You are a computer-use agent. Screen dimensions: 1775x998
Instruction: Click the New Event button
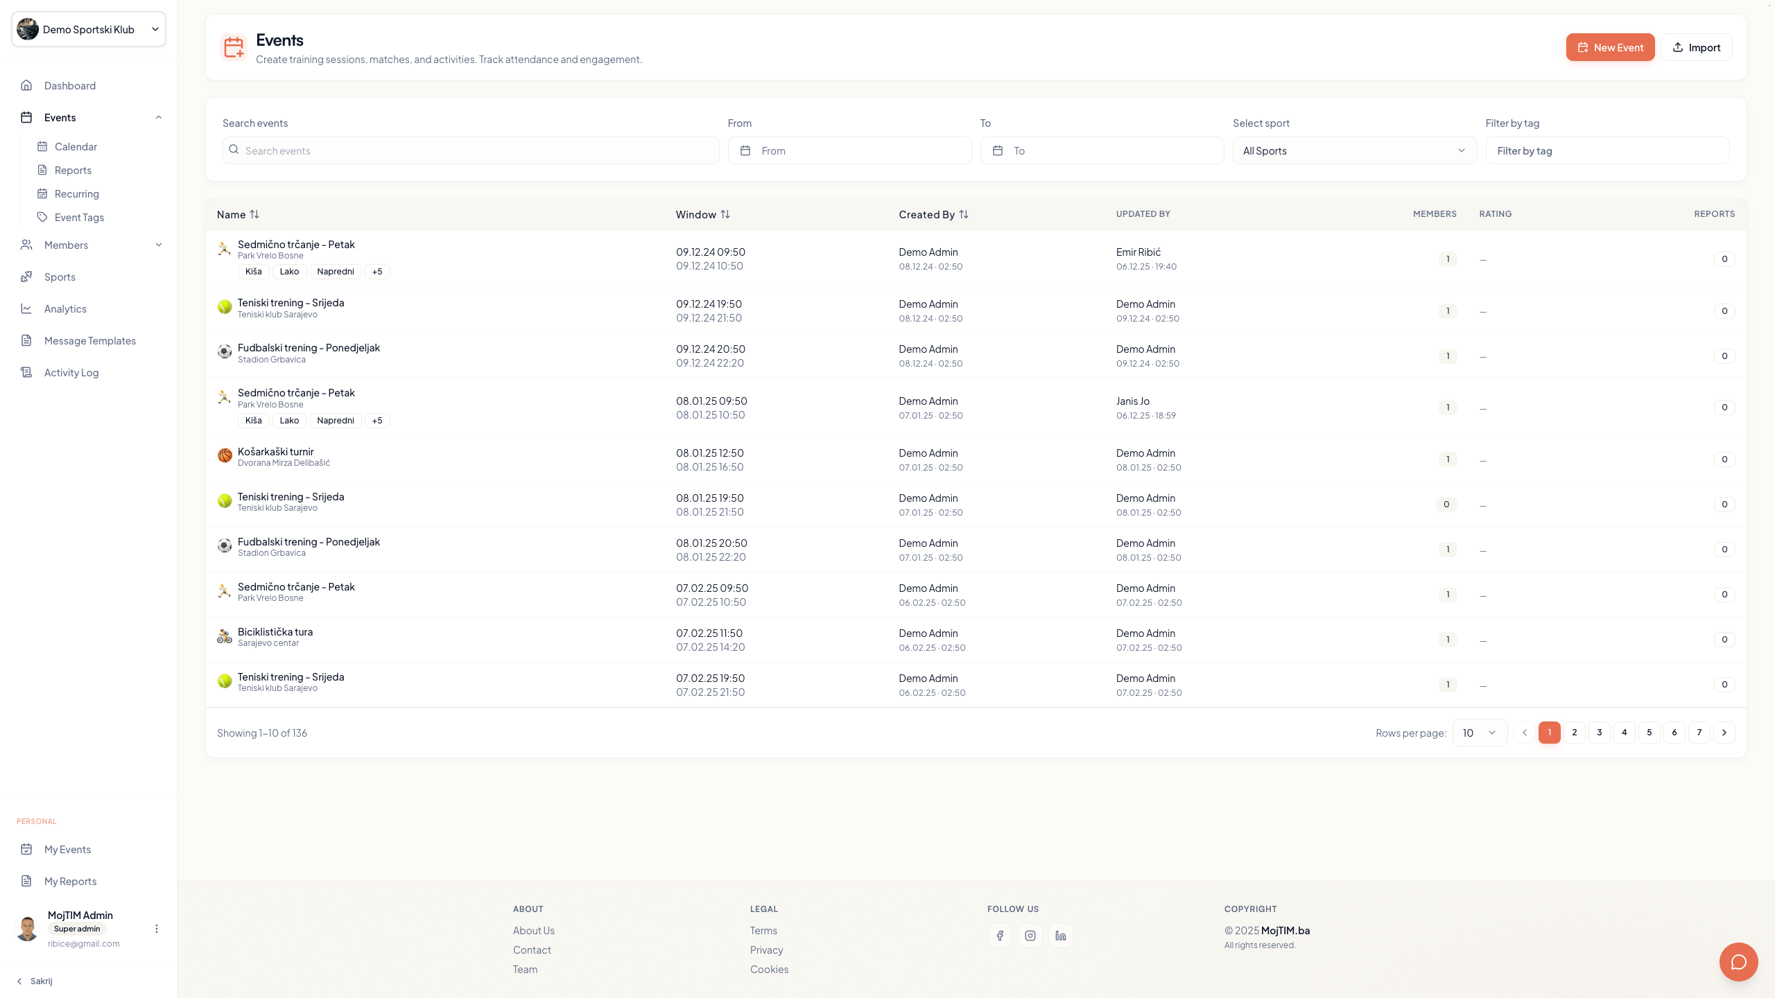[1610, 47]
